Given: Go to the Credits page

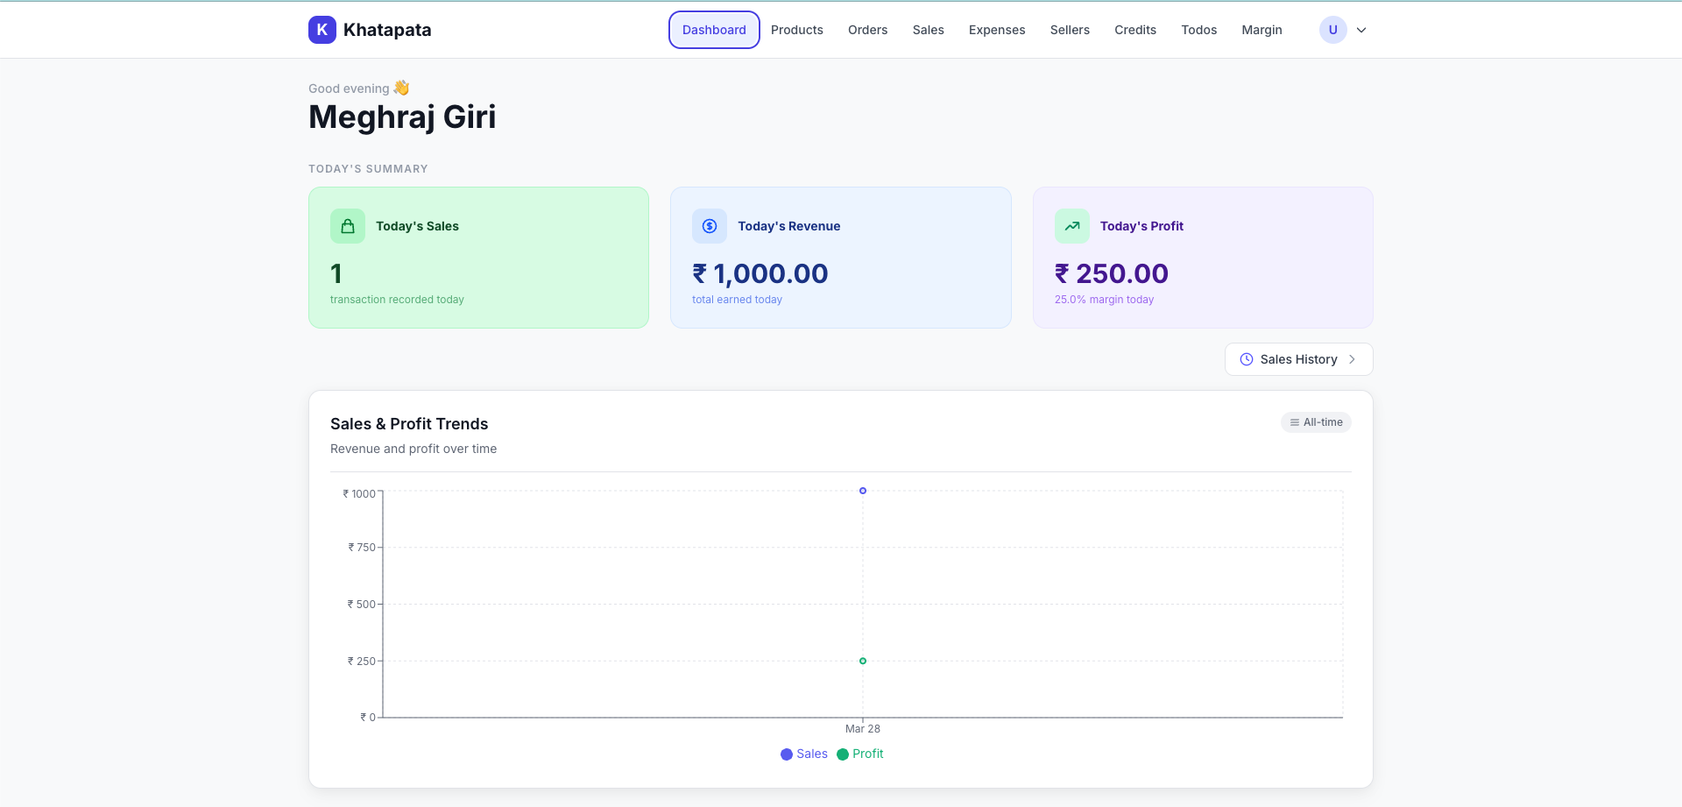Looking at the screenshot, I should [1134, 29].
